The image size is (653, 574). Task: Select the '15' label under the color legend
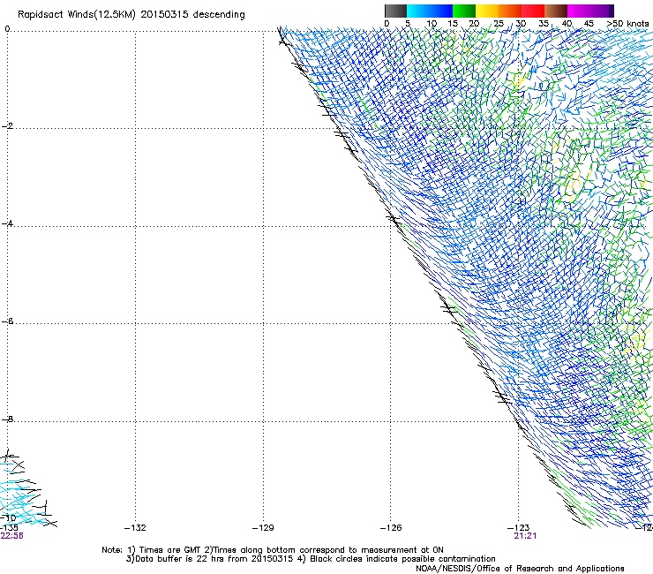(453, 24)
